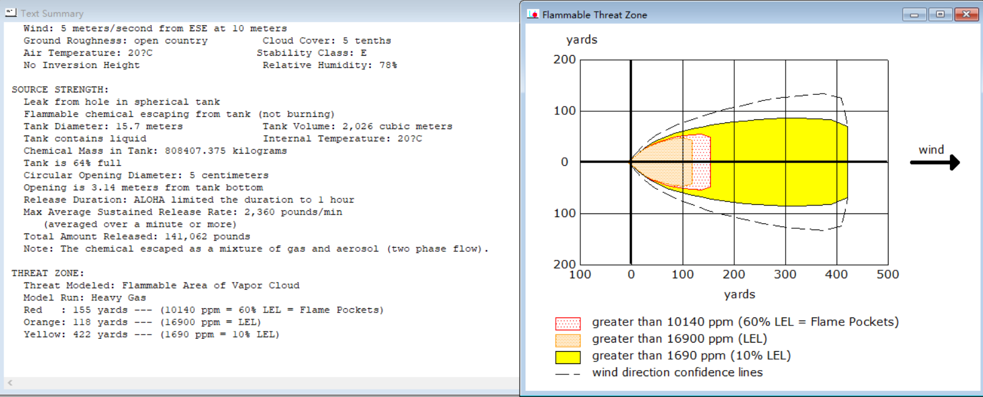Click 'Circular Opening Diameter: 5 centimeters'

pyautogui.click(x=146, y=176)
